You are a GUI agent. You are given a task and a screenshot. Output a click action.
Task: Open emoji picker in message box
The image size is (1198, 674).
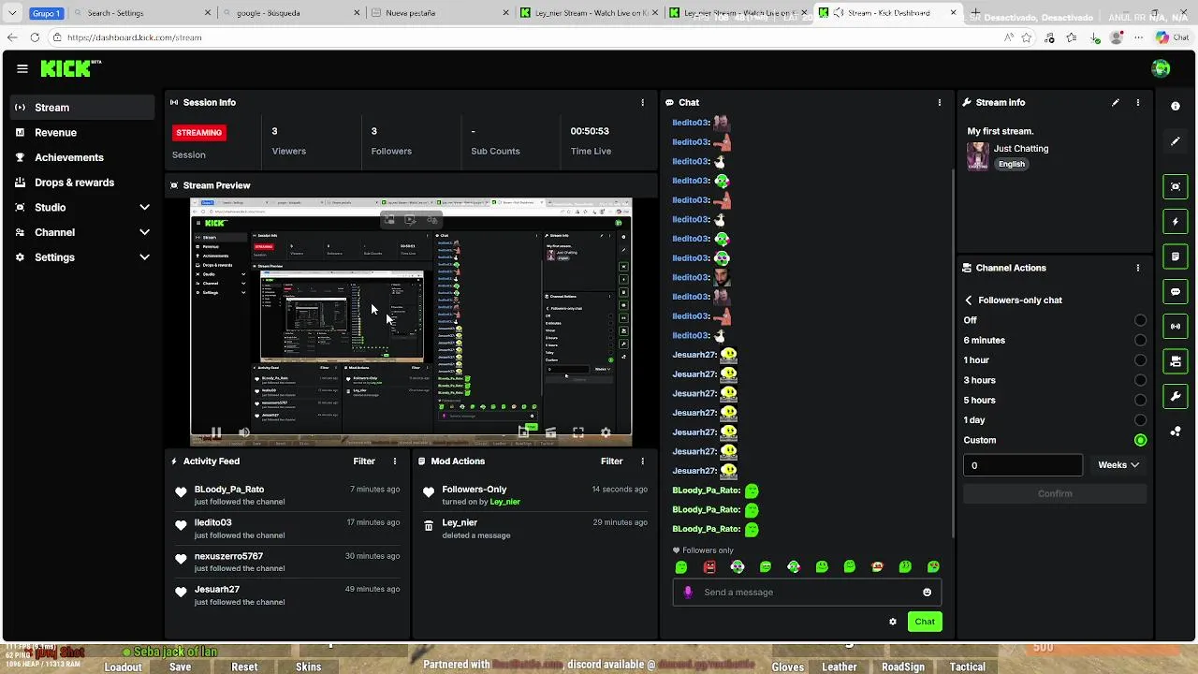pyautogui.click(x=927, y=593)
